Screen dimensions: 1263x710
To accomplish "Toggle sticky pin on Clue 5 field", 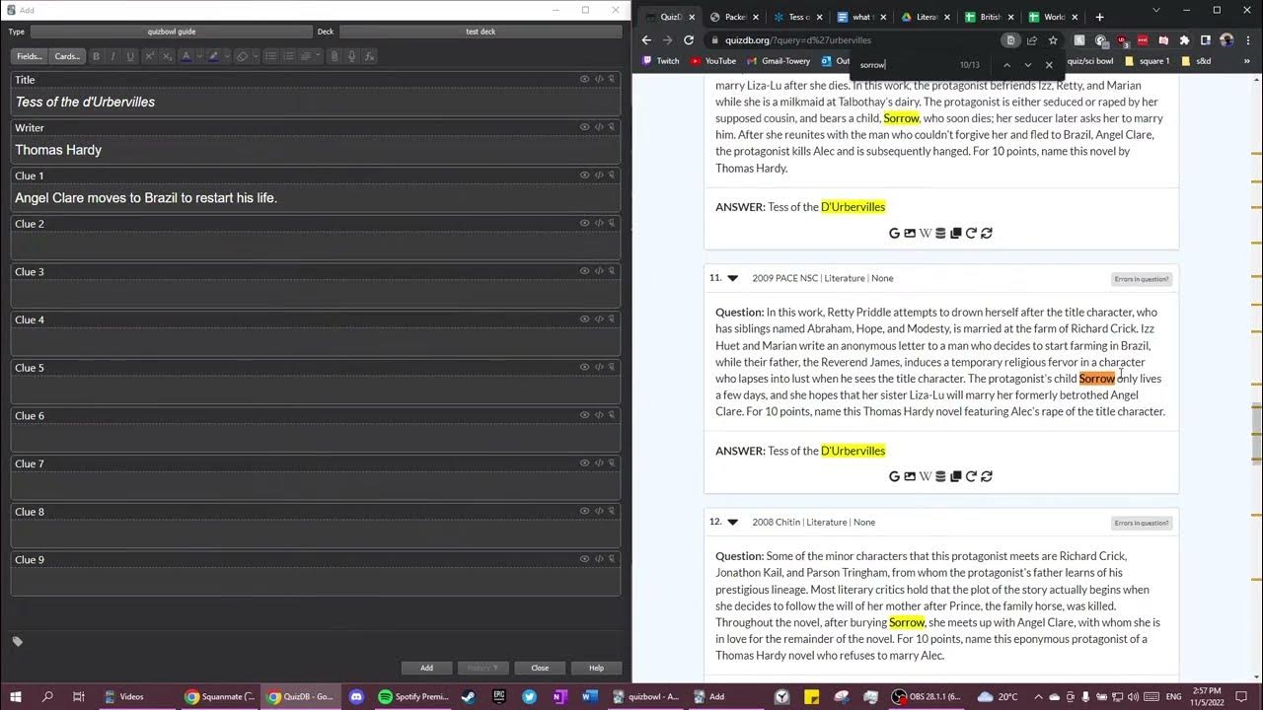I will [x=612, y=367].
